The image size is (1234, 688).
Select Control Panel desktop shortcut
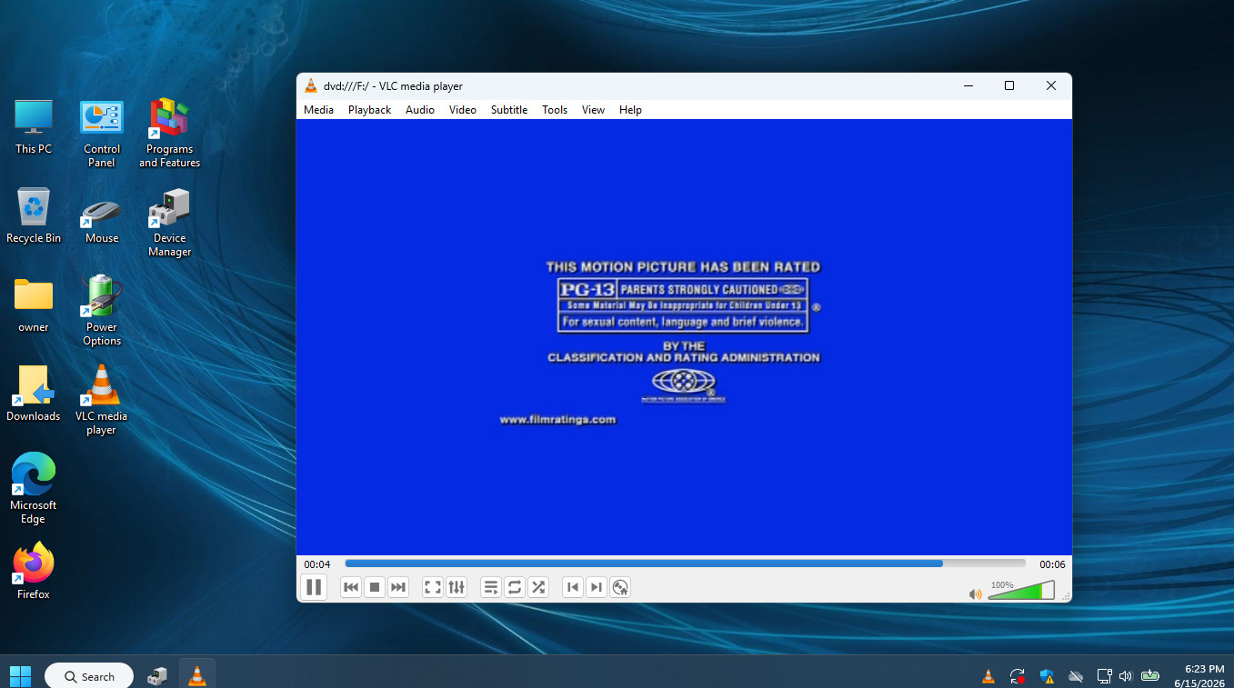(x=102, y=134)
